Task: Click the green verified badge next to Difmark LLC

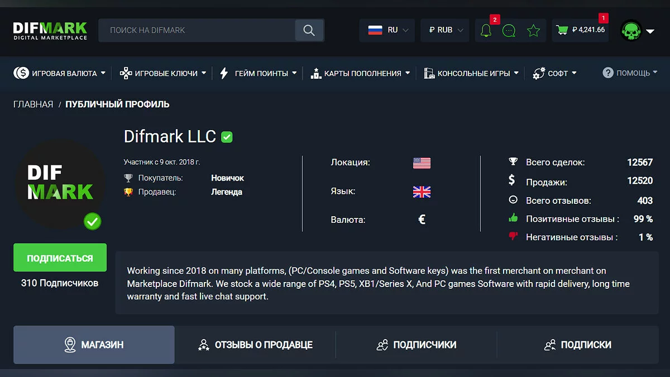Action: coord(227,137)
